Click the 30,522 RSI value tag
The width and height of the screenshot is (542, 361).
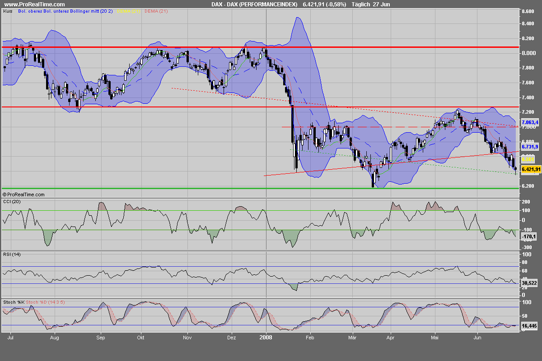pos(529,283)
